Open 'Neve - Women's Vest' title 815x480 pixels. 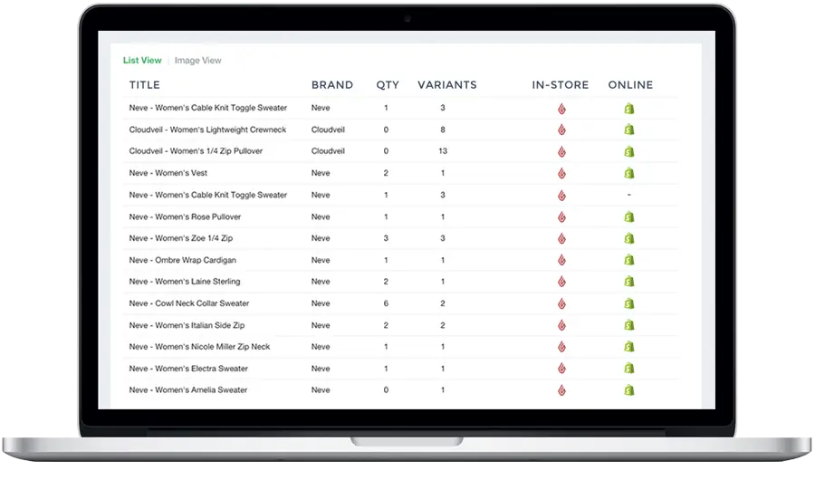pyautogui.click(x=168, y=173)
